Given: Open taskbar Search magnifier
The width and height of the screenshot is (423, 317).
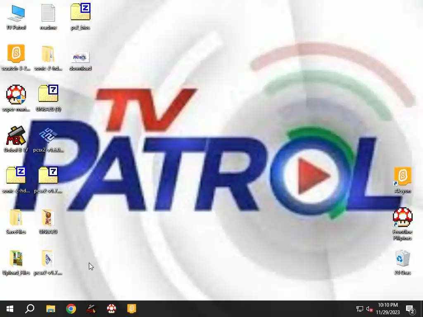Looking at the screenshot, I should pos(30,309).
